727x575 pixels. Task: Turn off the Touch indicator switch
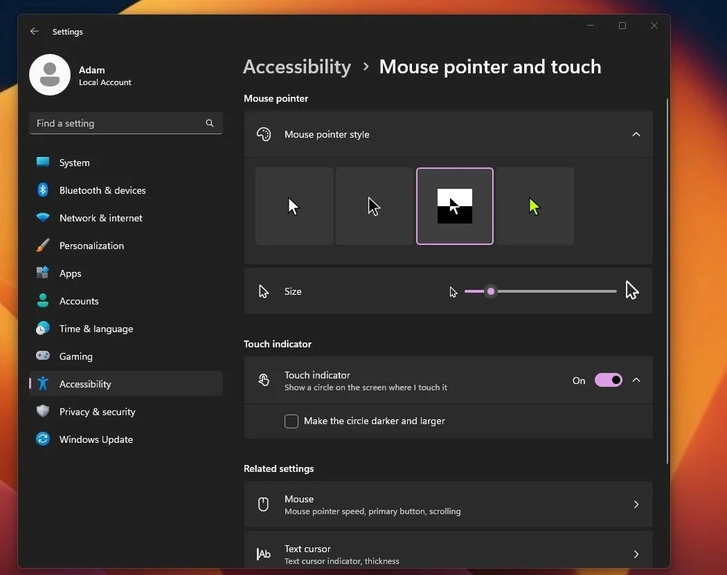[x=608, y=380]
